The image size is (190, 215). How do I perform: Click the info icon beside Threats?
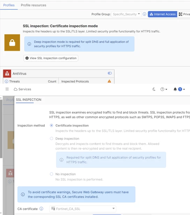pos(6,82)
